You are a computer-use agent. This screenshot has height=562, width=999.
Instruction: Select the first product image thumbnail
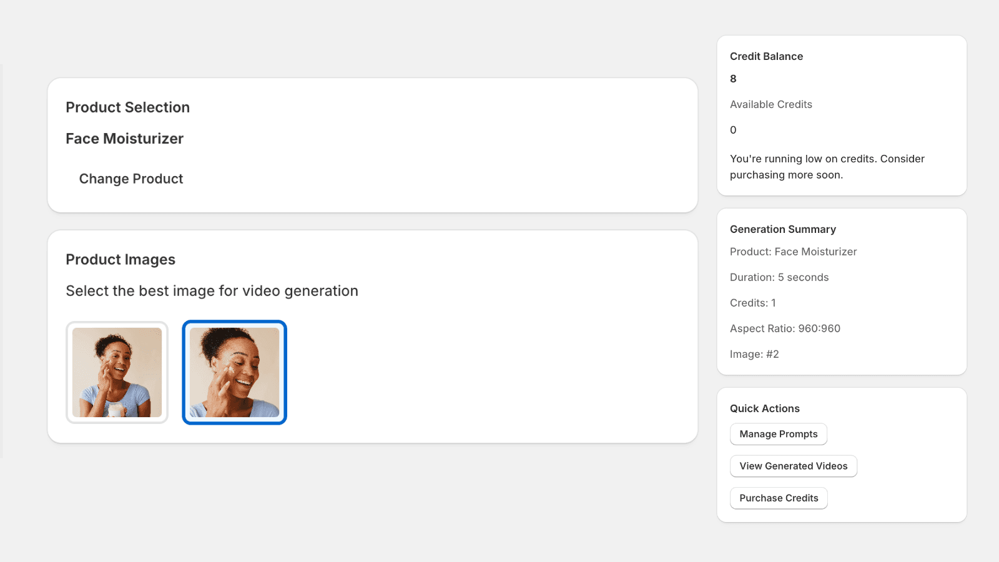(x=117, y=372)
